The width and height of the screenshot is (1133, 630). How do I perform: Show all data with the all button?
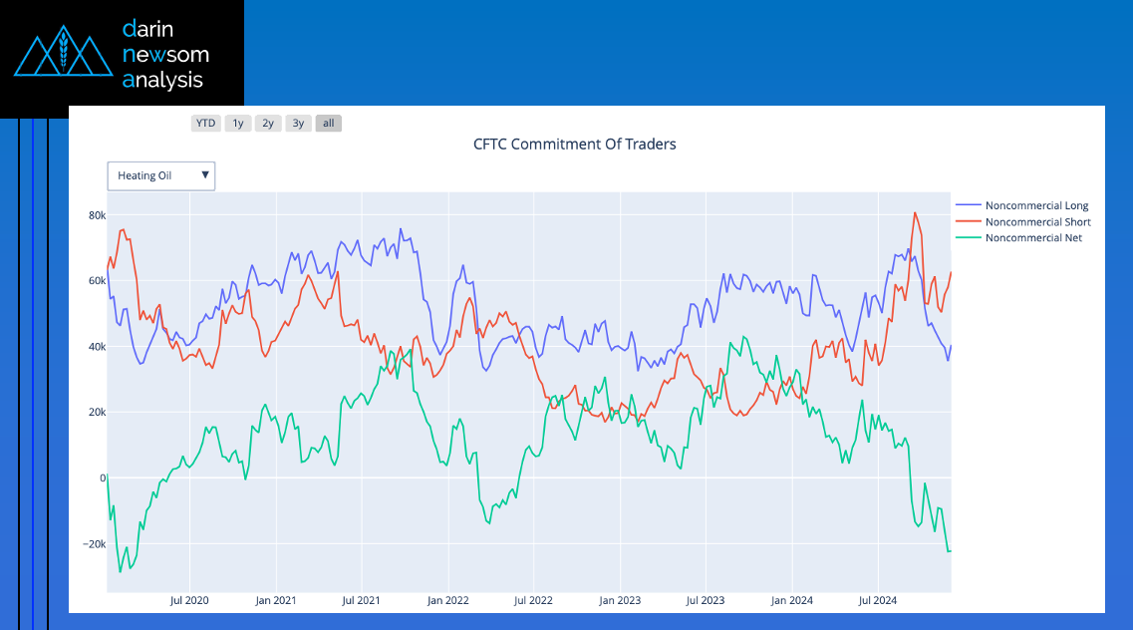(329, 124)
